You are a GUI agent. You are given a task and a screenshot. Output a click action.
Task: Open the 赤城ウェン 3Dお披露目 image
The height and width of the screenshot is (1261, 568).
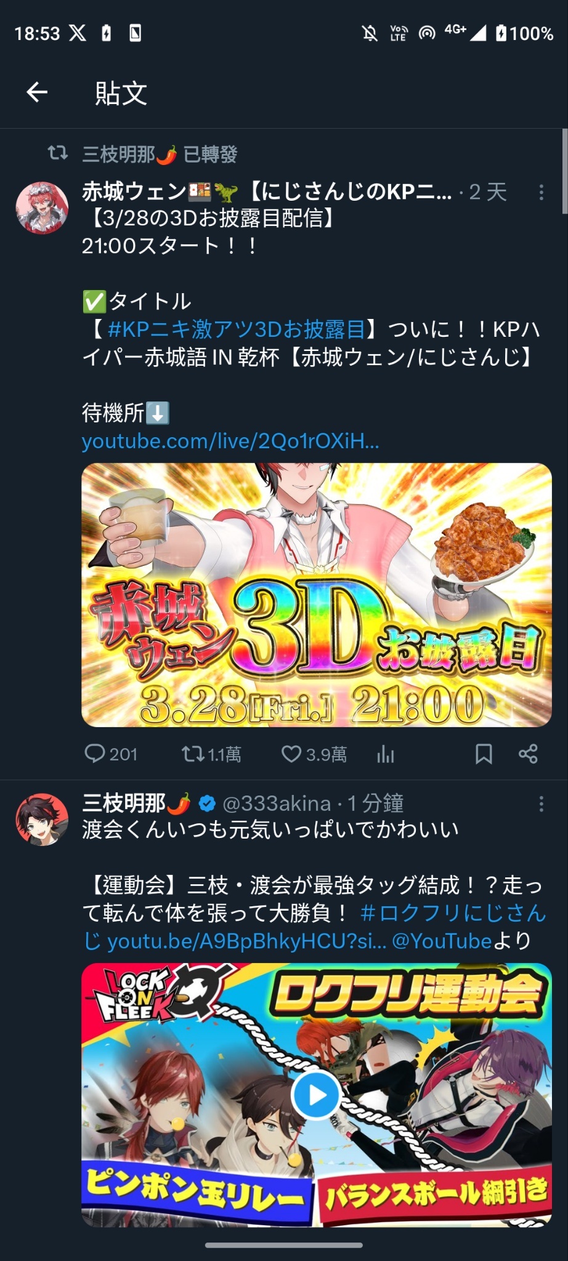point(317,595)
